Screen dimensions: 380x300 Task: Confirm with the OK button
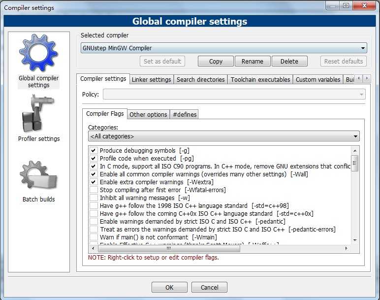tap(169, 287)
